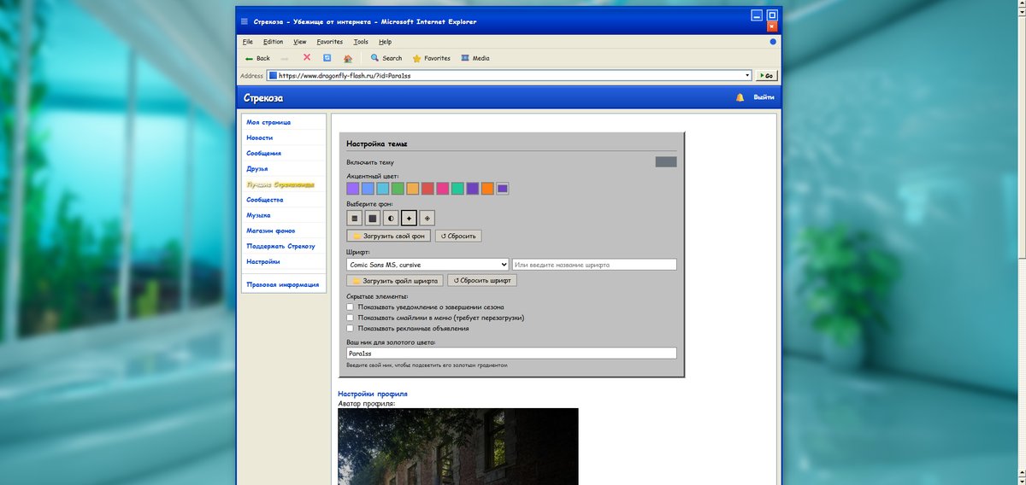Open Новости in the sidebar
The image size is (1026, 485).
pyautogui.click(x=260, y=137)
